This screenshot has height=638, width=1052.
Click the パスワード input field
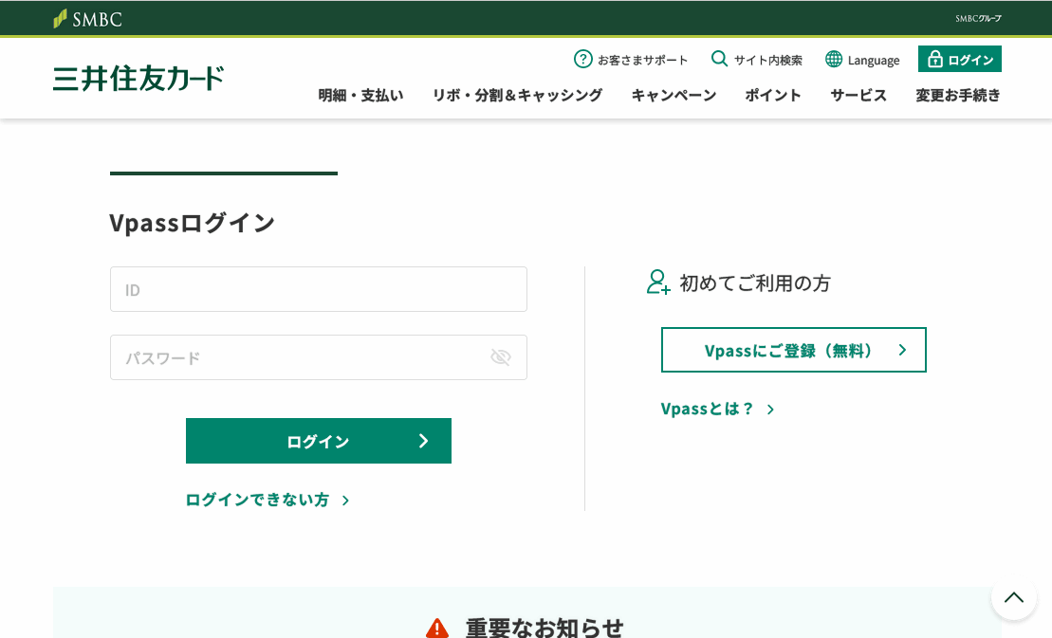(319, 357)
